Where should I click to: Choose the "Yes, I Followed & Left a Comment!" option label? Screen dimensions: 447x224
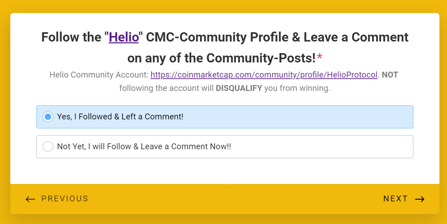coord(120,117)
